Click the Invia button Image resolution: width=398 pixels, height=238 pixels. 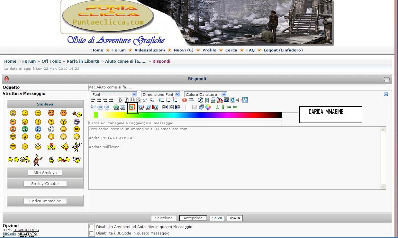235,218
